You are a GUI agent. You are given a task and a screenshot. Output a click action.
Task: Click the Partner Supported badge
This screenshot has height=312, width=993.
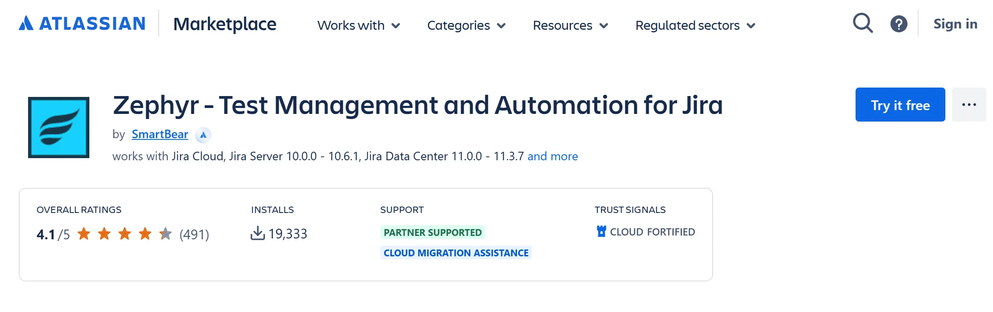click(x=433, y=232)
